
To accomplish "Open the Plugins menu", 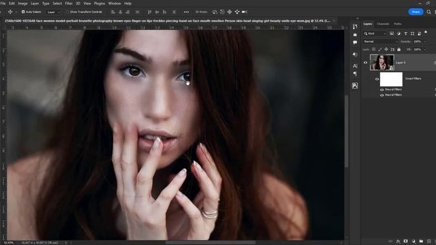I will pyautogui.click(x=99, y=3).
